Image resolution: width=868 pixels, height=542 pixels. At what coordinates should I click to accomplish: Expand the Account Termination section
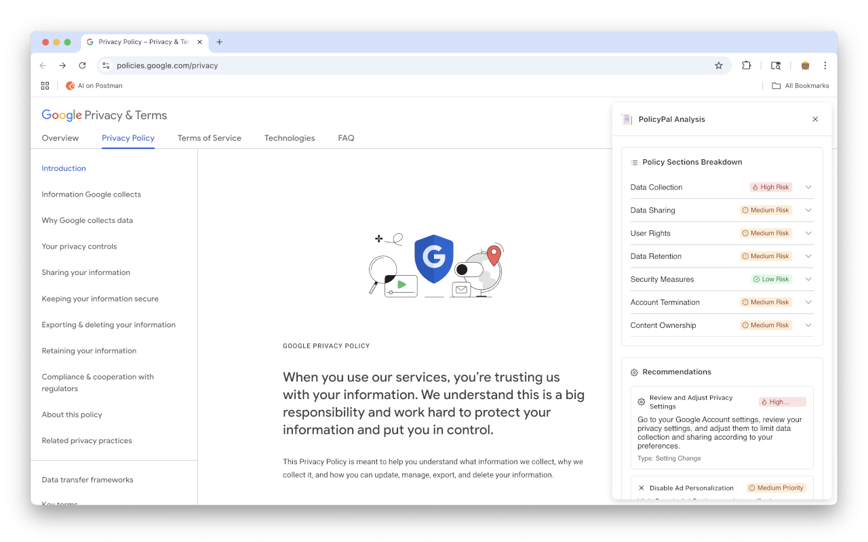[x=808, y=302]
